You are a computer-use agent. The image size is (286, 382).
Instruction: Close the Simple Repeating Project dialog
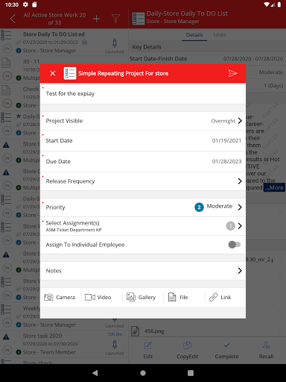click(x=53, y=73)
